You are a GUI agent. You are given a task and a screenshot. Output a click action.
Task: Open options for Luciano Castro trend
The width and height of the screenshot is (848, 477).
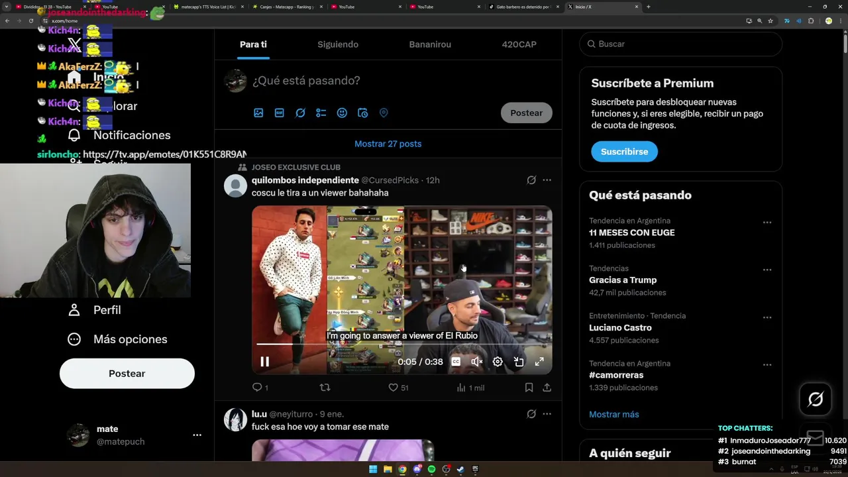767,318
